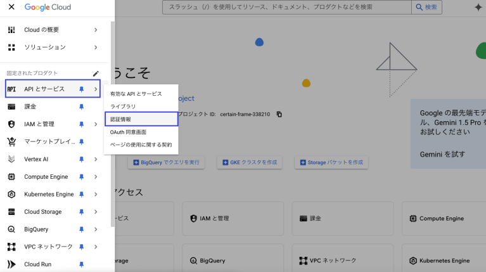Image resolution: width=486 pixels, height=272 pixels.
Task: Expand the Kubernetes Engine submenu chevron
Action: 96,195
